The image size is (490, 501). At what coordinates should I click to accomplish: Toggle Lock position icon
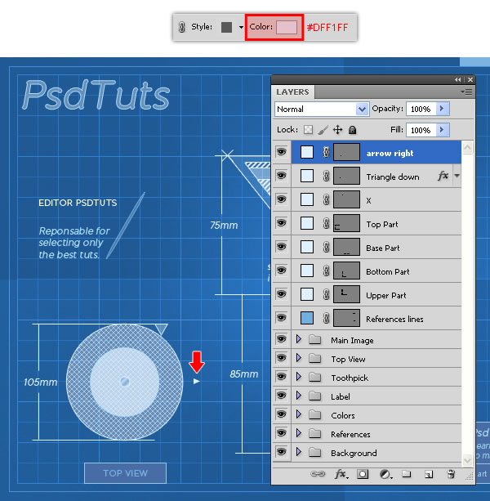click(337, 130)
